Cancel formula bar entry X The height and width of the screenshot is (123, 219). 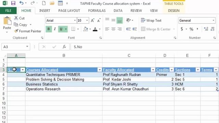tap(44, 47)
